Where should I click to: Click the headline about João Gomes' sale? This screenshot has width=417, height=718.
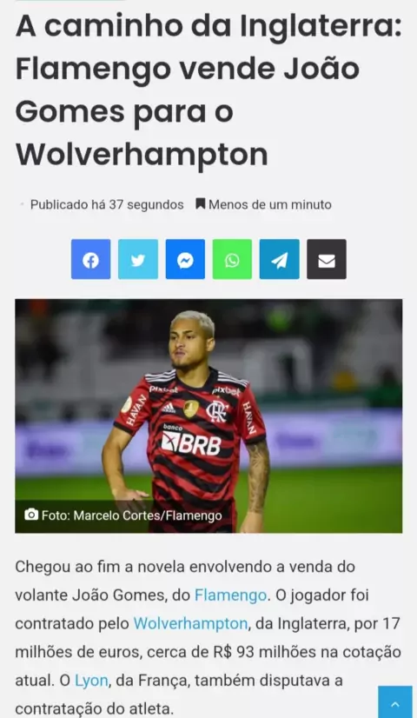pos(208,90)
